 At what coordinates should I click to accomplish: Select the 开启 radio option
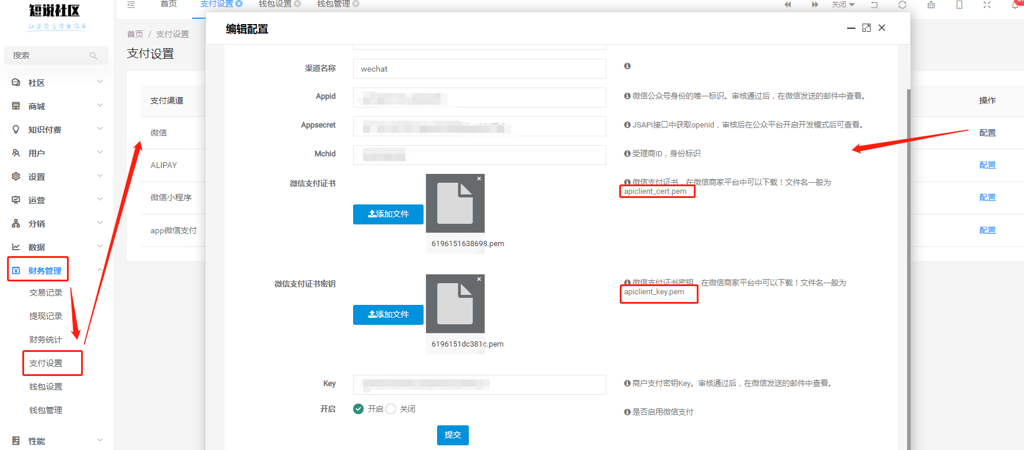click(x=358, y=409)
